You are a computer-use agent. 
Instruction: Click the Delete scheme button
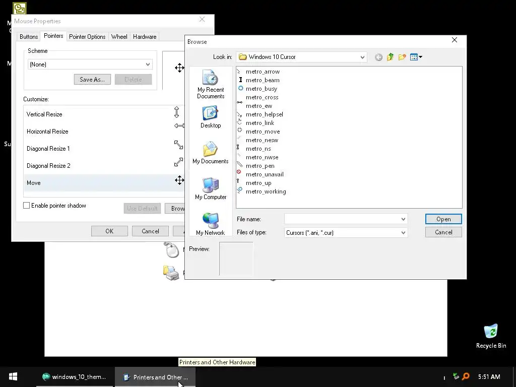click(x=133, y=79)
